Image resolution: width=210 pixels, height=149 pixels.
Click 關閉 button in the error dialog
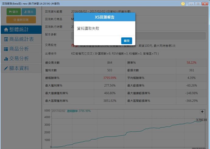click(126, 41)
